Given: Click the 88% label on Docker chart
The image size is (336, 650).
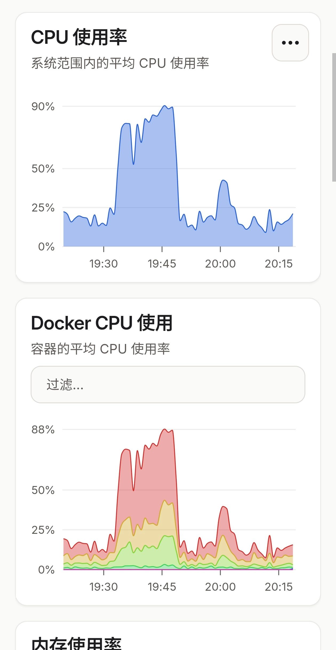Looking at the screenshot, I should pos(43,429).
